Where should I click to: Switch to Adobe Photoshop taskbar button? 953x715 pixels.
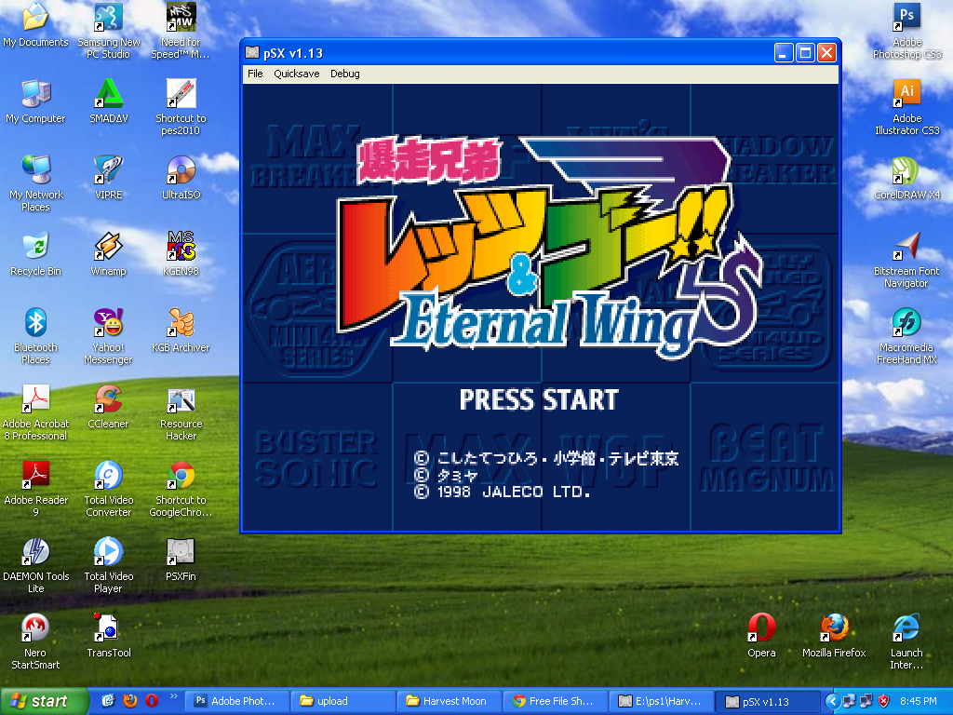[235, 701]
